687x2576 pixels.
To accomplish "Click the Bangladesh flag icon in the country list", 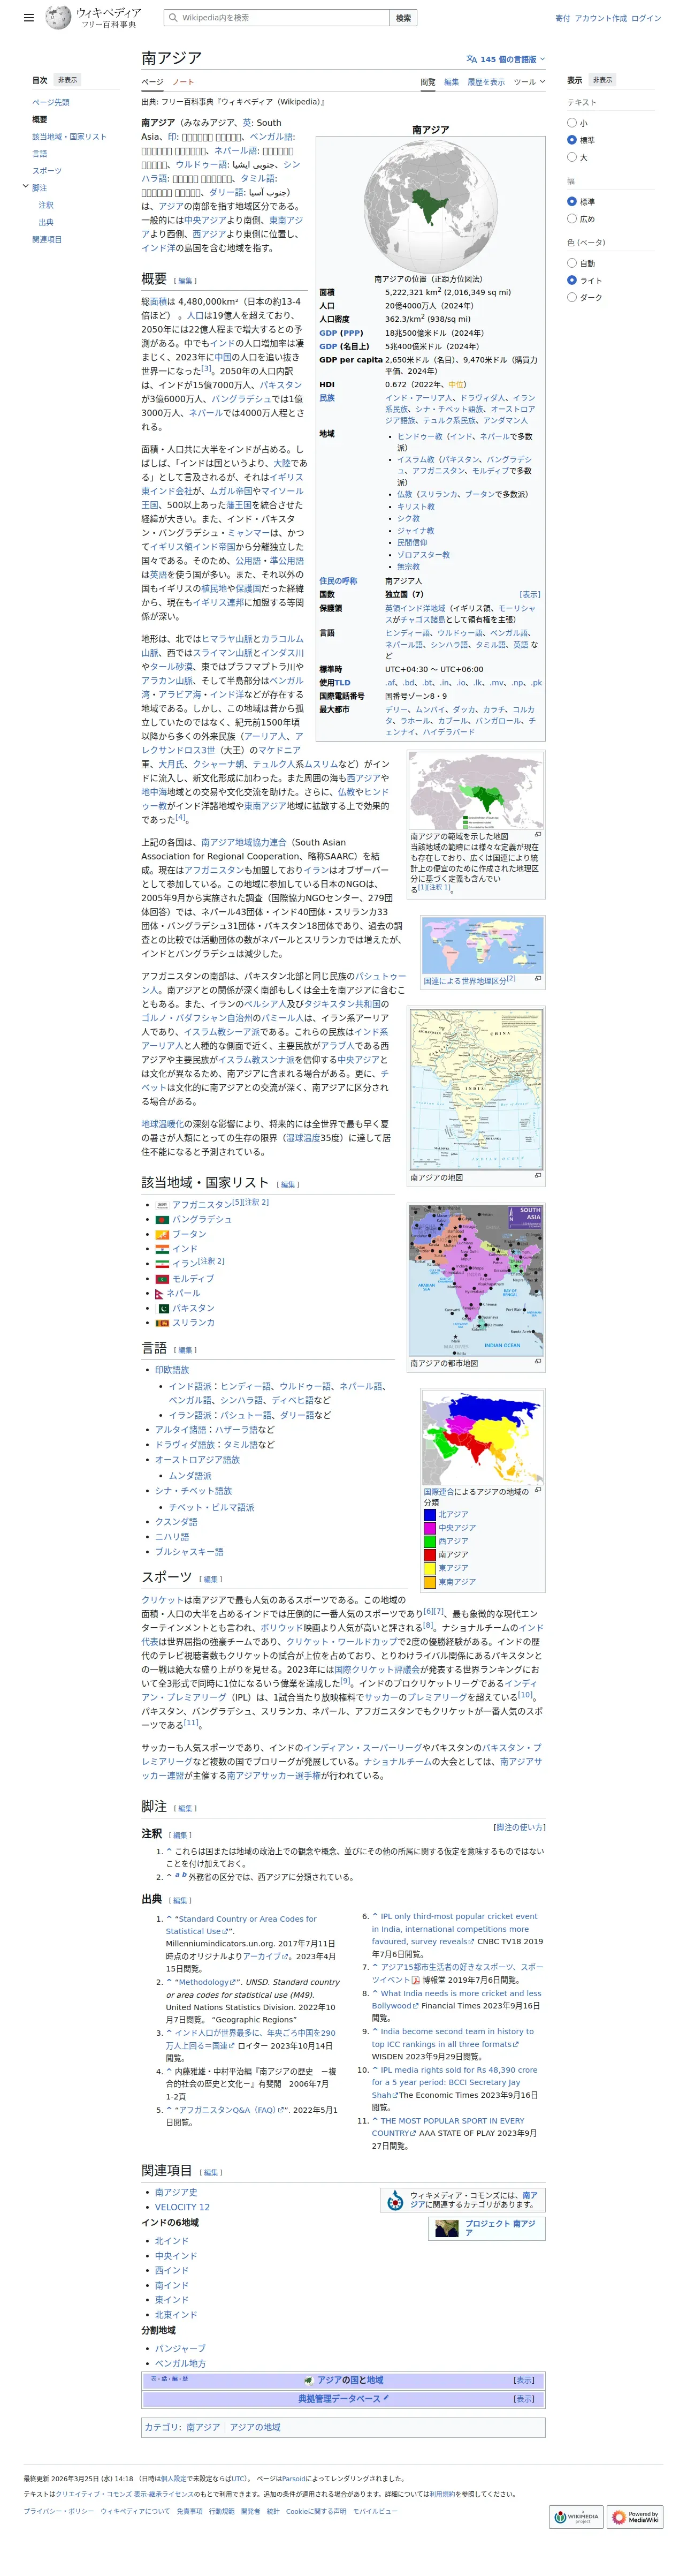I will coord(162,1220).
